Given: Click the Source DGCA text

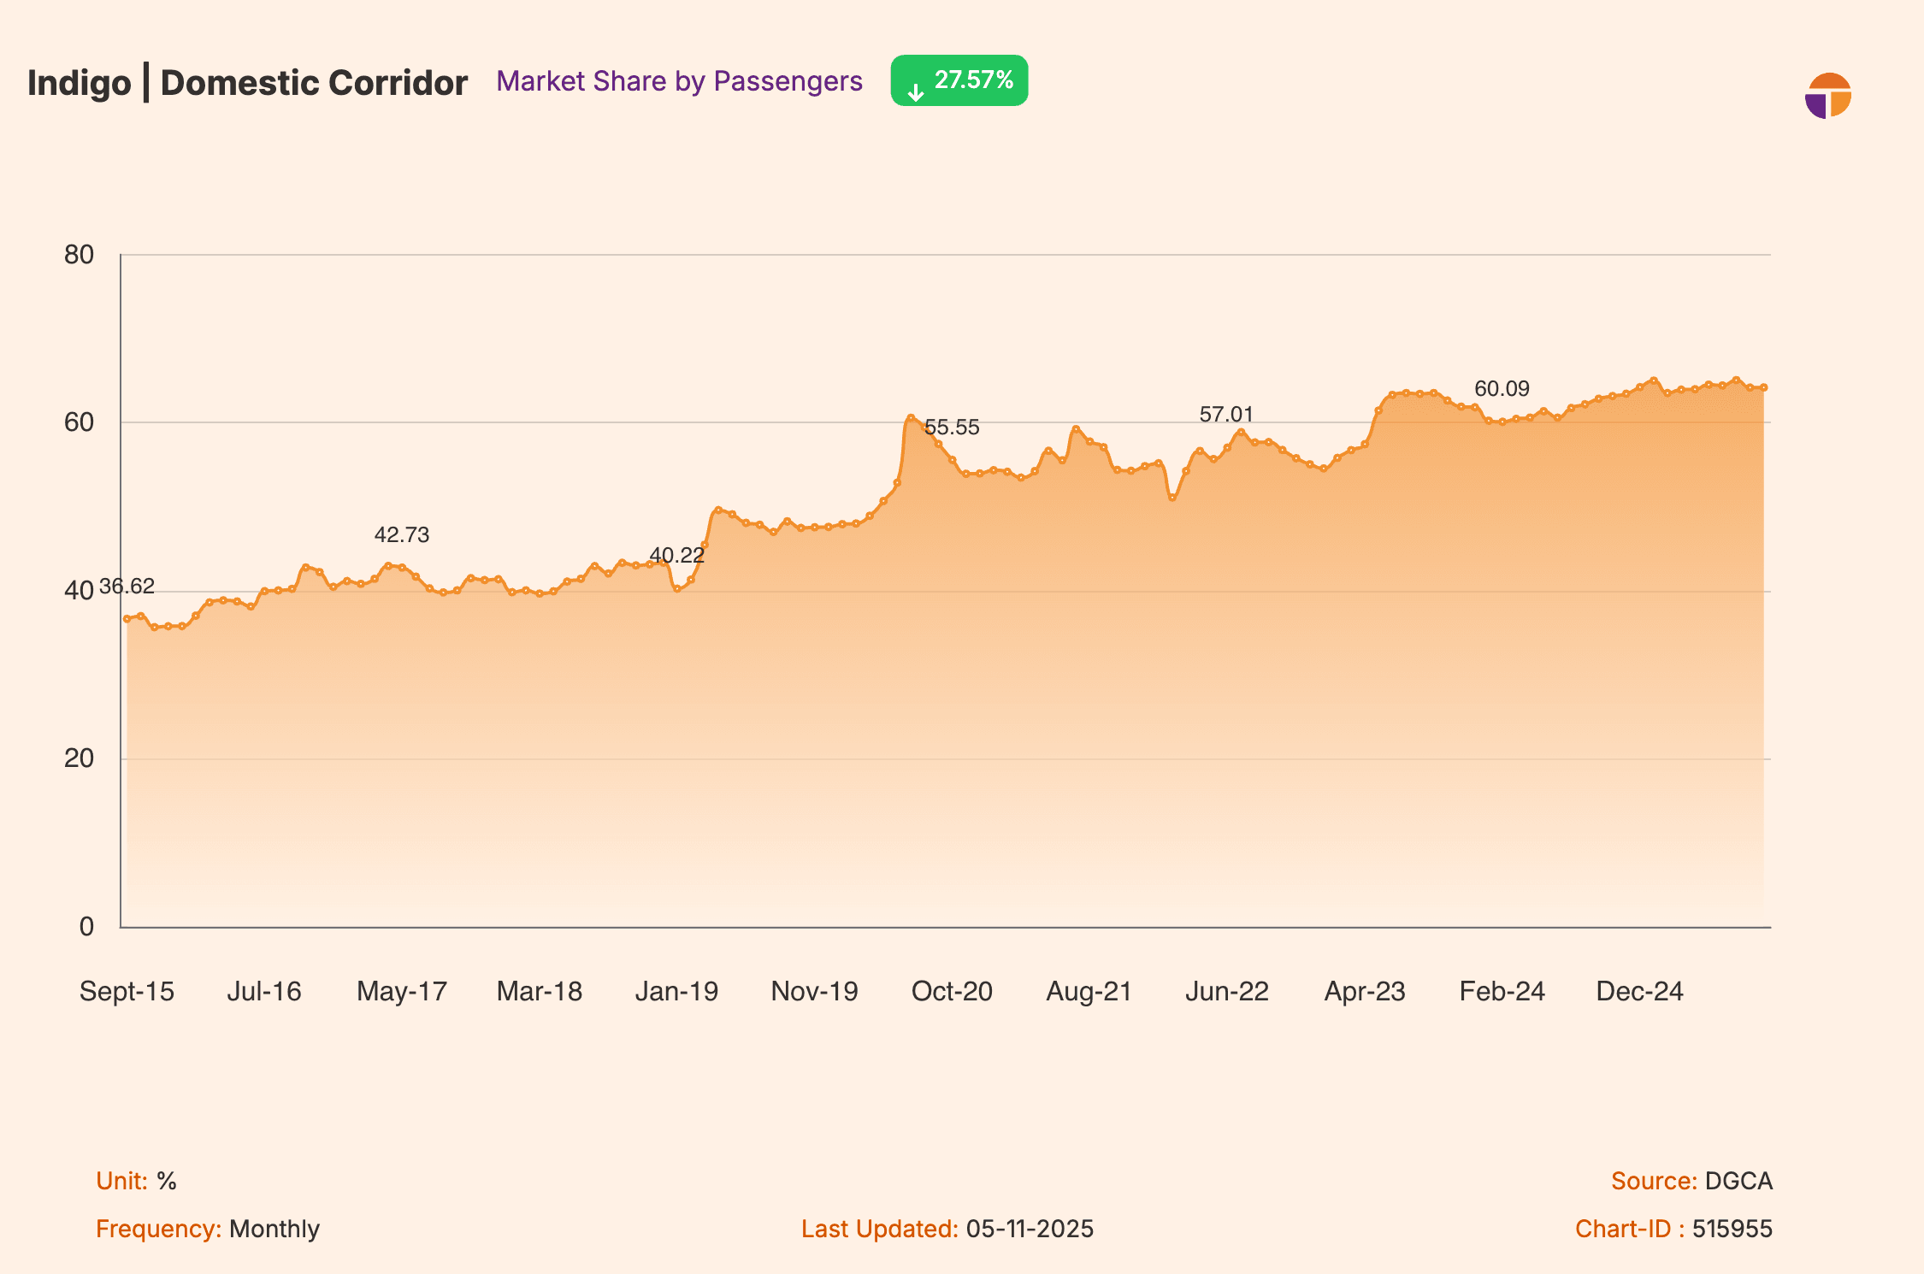Looking at the screenshot, I should 1691,1181.
